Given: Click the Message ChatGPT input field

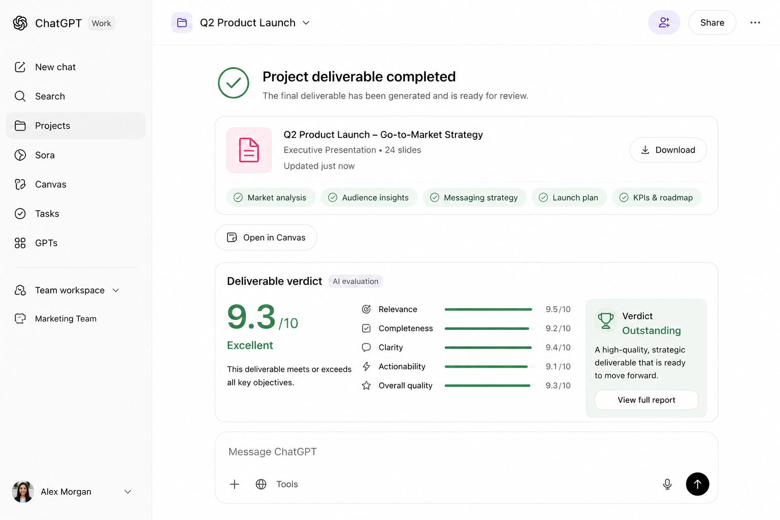Looking at the screenshot, I should click(x=466, y=452).
